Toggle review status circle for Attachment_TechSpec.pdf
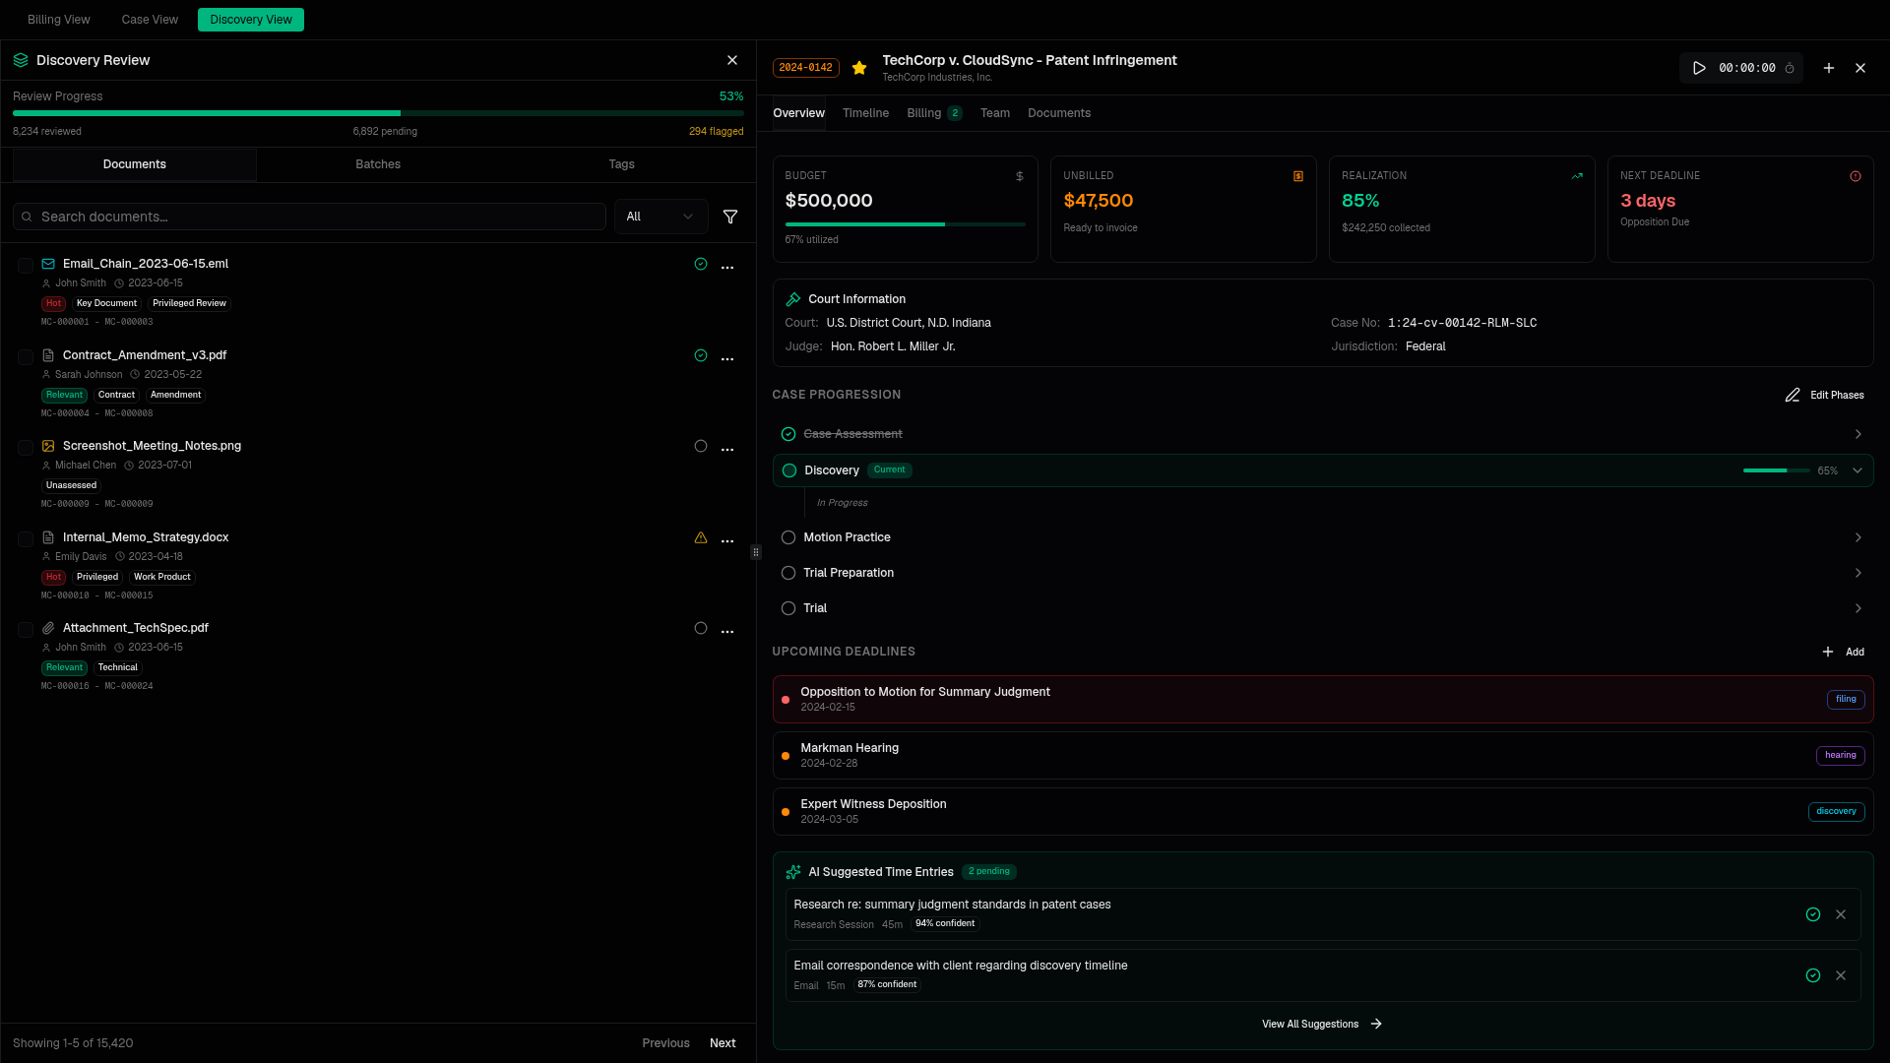 [701, 628]
